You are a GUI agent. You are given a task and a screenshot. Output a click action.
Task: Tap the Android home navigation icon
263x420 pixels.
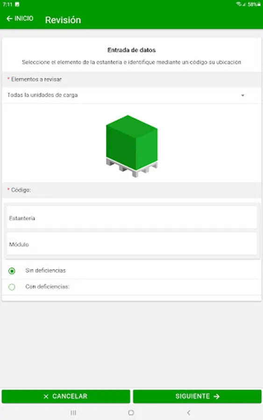coord(131,413)
